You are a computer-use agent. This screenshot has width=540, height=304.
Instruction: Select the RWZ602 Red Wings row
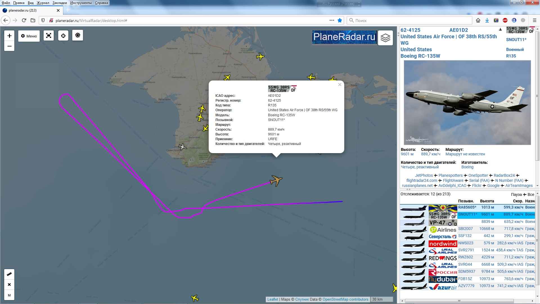coord(467,258)
